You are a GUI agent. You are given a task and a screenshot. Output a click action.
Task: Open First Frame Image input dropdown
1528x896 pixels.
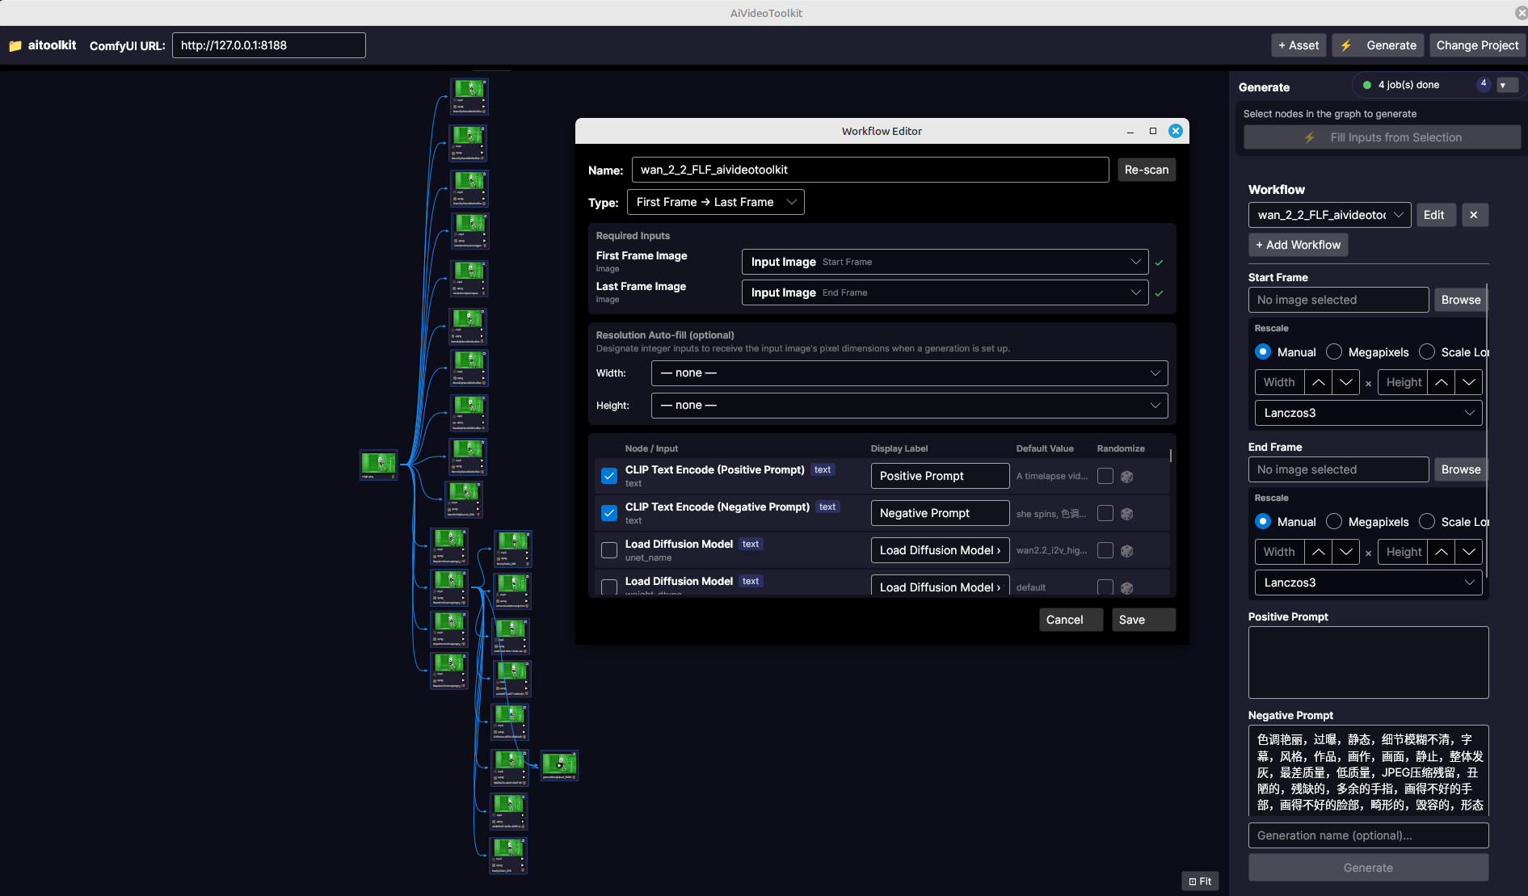pos(945,262)
